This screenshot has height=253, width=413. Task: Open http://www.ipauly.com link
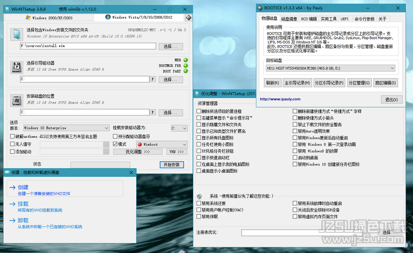[280, 99]
